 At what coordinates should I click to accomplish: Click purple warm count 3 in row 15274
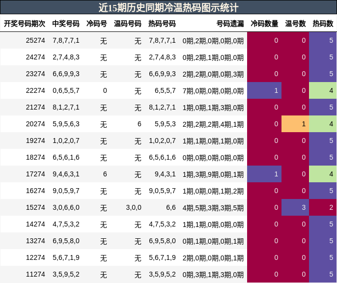point(295,207)
